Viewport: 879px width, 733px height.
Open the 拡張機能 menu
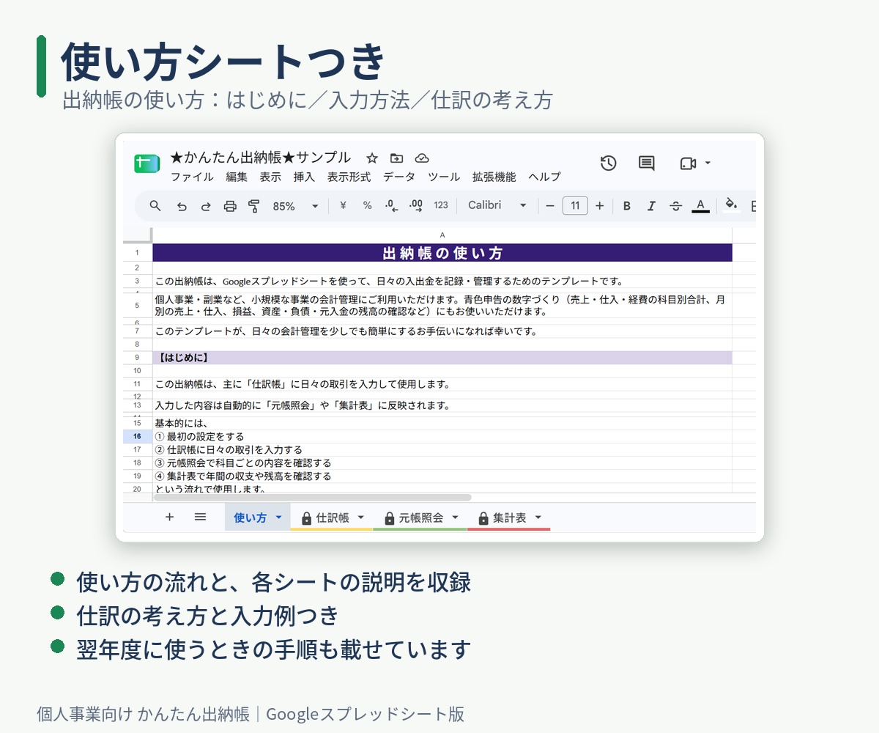point(494,177)
